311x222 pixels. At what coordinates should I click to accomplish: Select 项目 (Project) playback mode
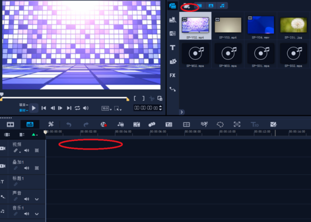pyautogui.click(x=23, y=105)
